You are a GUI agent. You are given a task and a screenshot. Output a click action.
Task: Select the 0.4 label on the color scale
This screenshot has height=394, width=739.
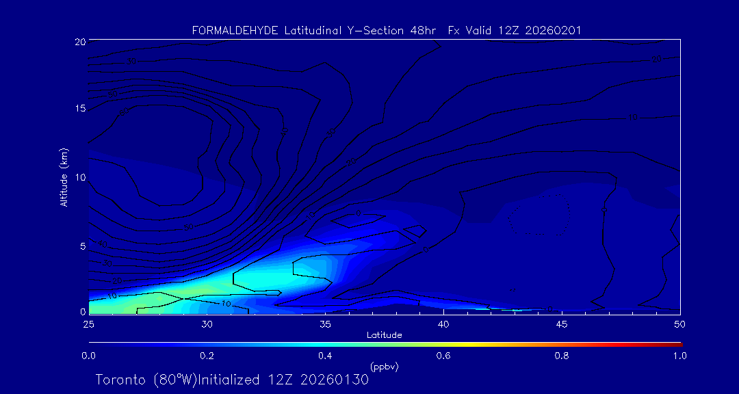325,356
